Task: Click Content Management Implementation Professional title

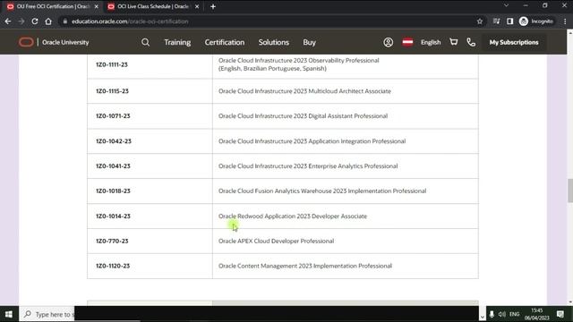Action: [305, 266]
